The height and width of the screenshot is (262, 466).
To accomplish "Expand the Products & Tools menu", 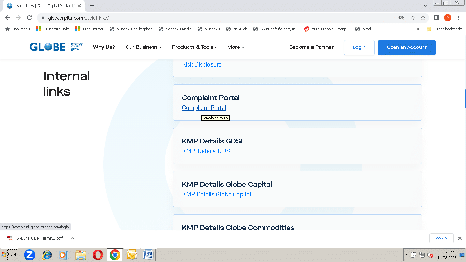I will [194, 47].
